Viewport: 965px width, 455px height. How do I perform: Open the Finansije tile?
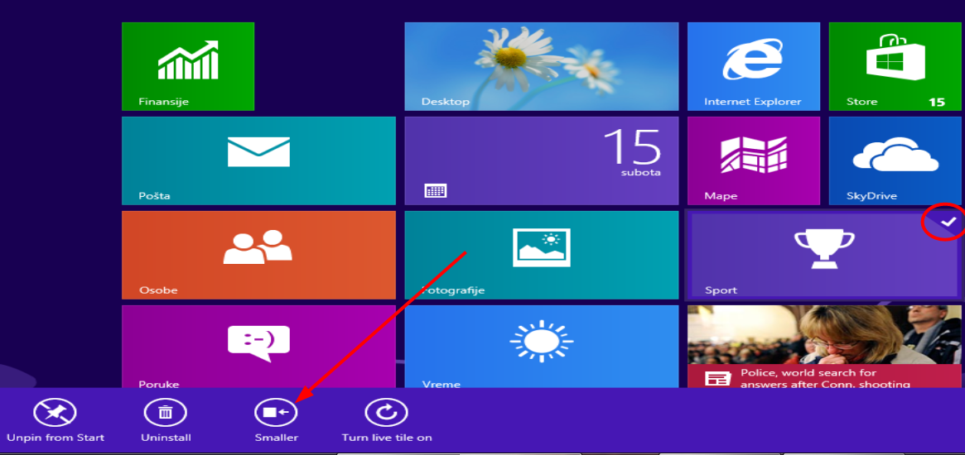(x=188, y=66)
